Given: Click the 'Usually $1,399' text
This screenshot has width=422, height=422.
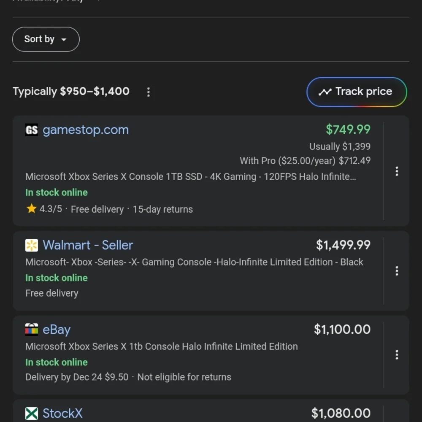Looking at the screenshot, I should tap(340, 146).
